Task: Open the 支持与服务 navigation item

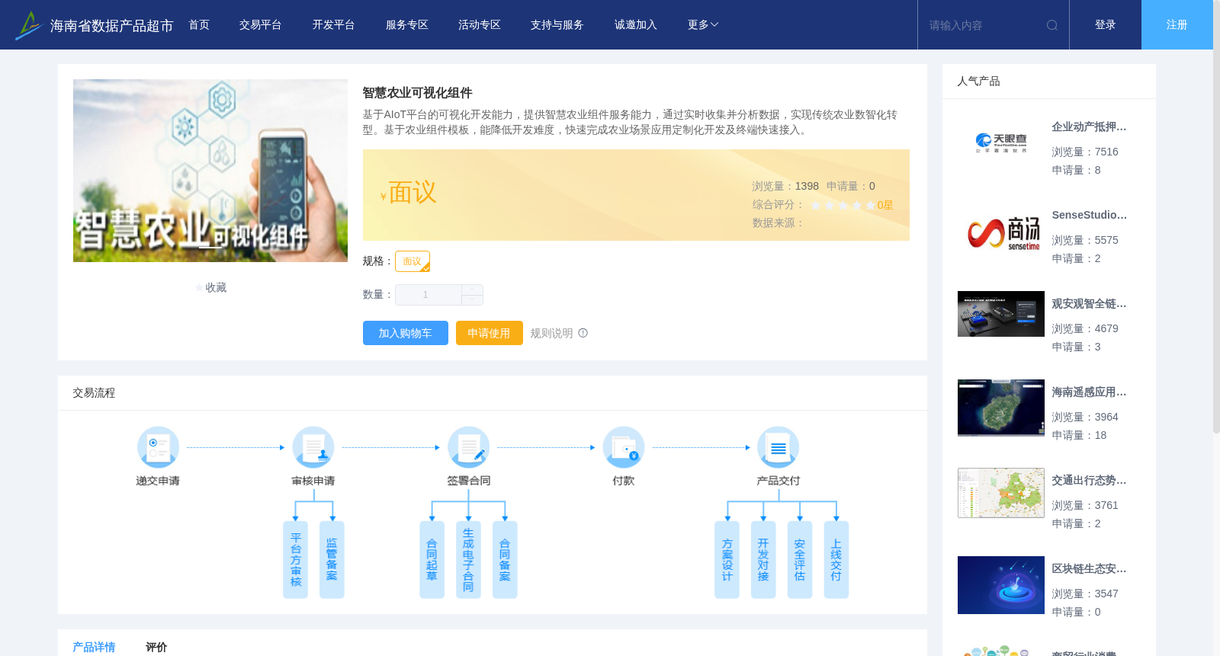Action: tap(557, 25)
